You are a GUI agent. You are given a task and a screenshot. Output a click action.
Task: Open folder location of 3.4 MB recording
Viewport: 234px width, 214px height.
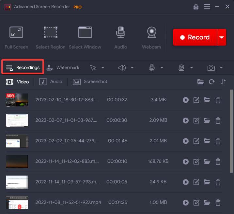click(207, 100)
